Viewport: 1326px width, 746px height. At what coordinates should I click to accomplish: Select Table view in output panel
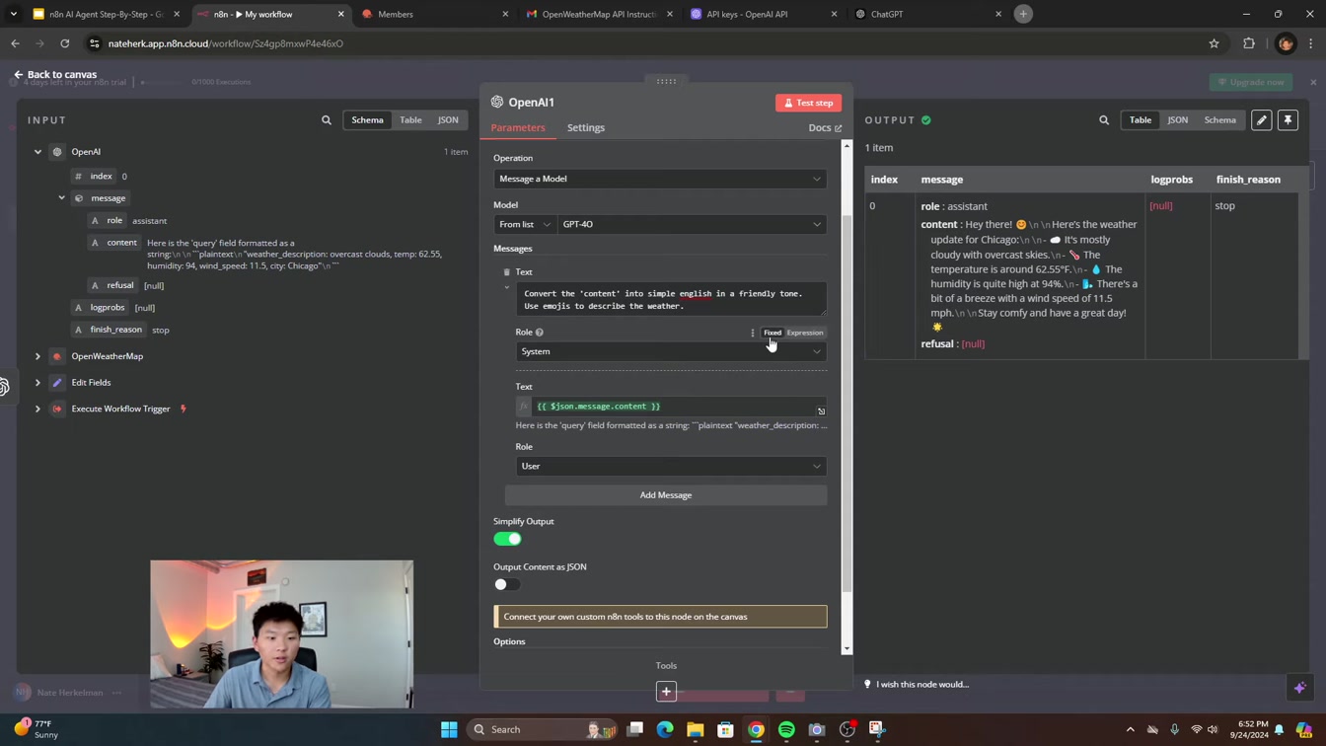1141,119
